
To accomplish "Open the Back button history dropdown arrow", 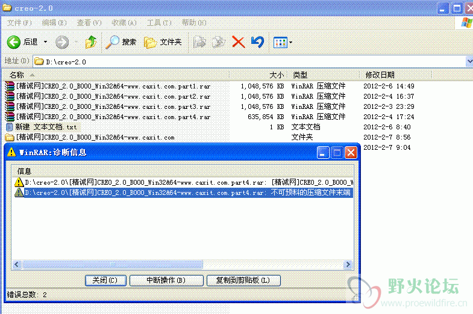I will pos(46,42).
